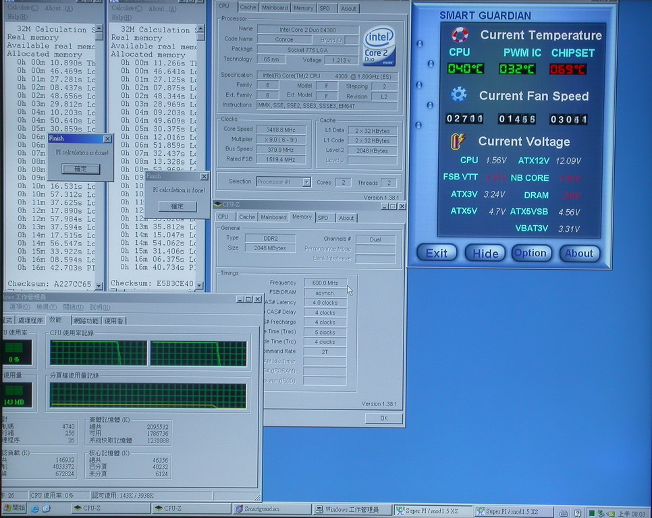Open 關機(U) menu in Task Manager
The width and height of the screenshot is (652, 518).
point(73,307)
